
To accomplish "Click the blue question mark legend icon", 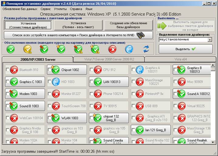I will [129, 49].
